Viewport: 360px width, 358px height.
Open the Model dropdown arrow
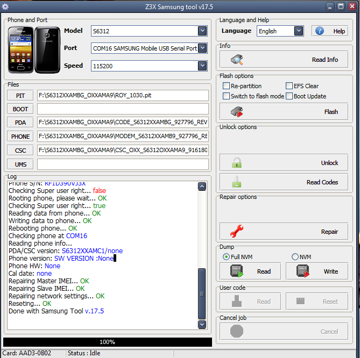[x=202, y=31]
